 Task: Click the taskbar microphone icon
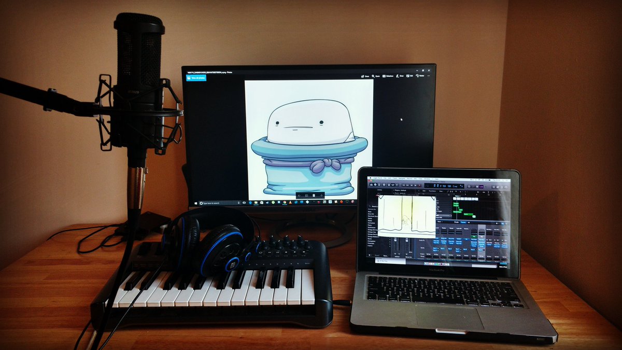(x=238, y=203)
